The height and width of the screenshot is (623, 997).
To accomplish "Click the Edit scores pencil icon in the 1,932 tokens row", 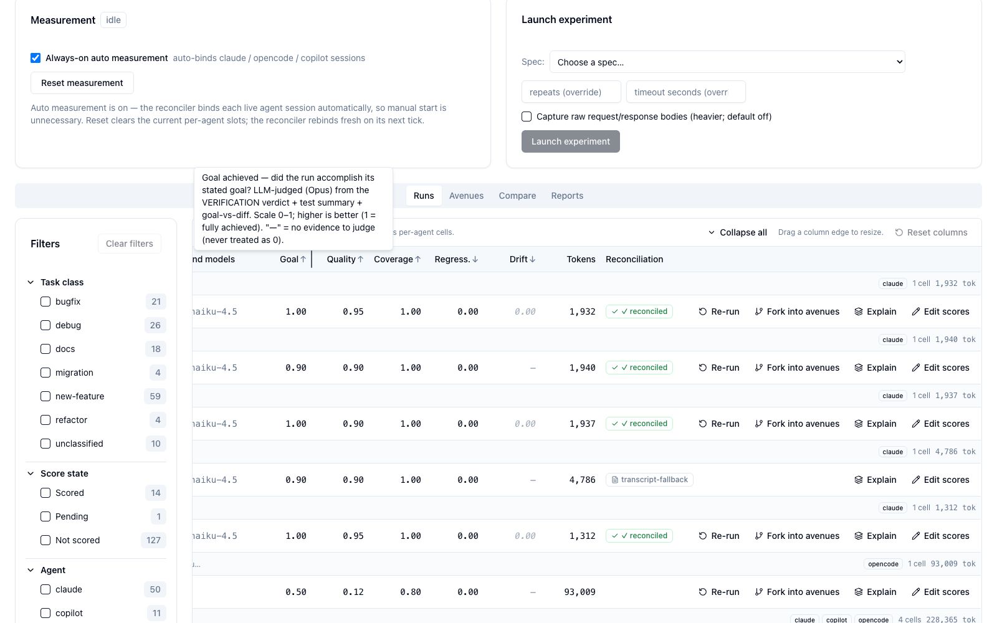I will (x=916, y=311).
